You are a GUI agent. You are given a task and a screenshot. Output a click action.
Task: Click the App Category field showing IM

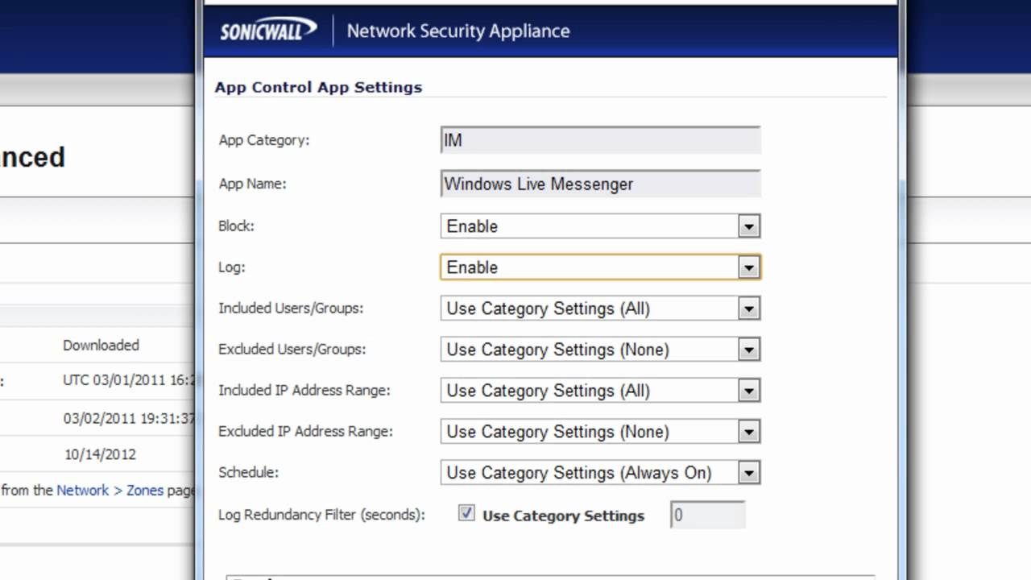[600, 140]
